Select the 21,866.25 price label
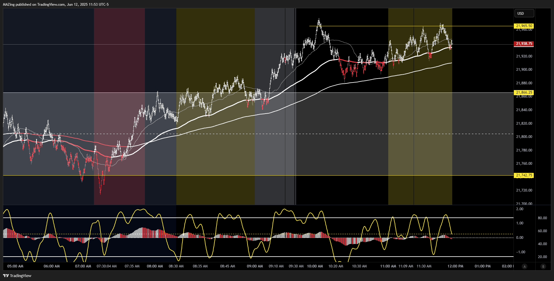The width and height of the screenshot is (554, 281). (524, 92)
